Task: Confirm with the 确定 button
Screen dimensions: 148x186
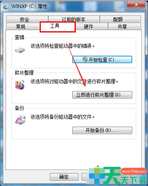Action: coord(64,177)
